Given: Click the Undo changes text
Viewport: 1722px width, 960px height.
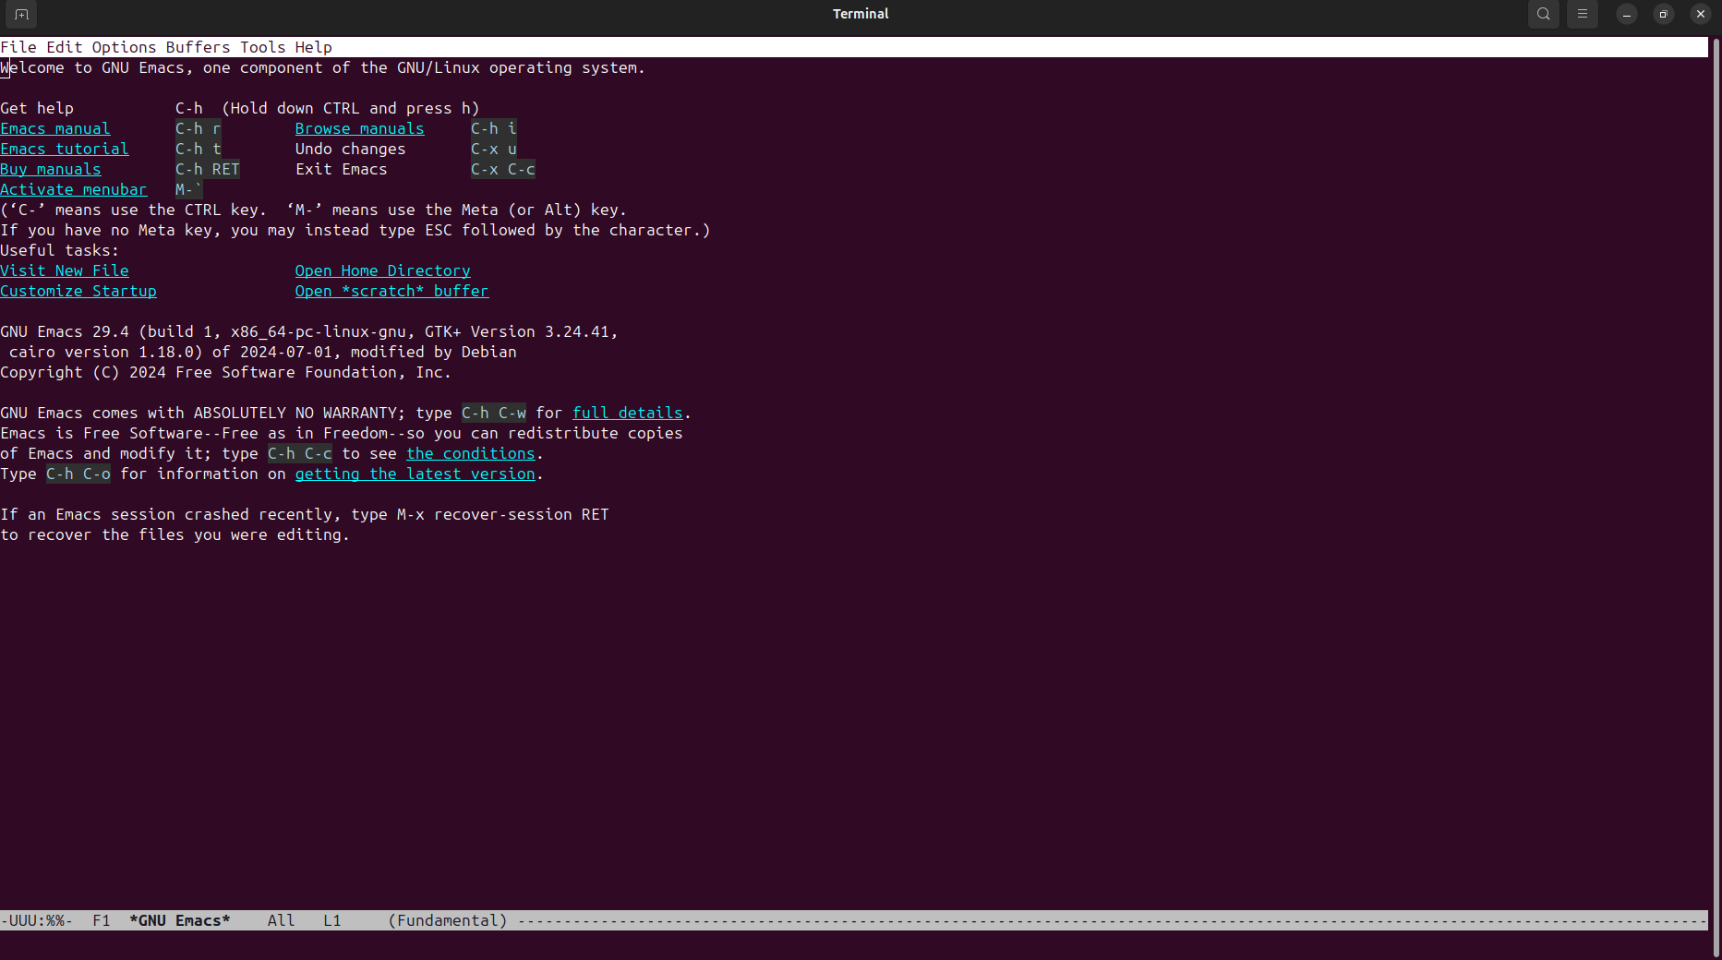Looking at the screenshot, I should click(x=351, y=149).
